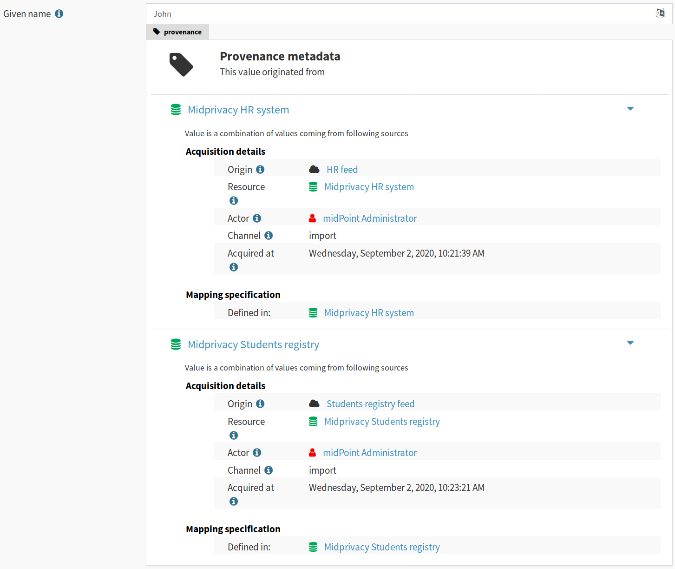Click the Resource info icon in HR system section
The height and width of the screenshot is (569, 675).
pyautogui.click(x=234, y=200)
